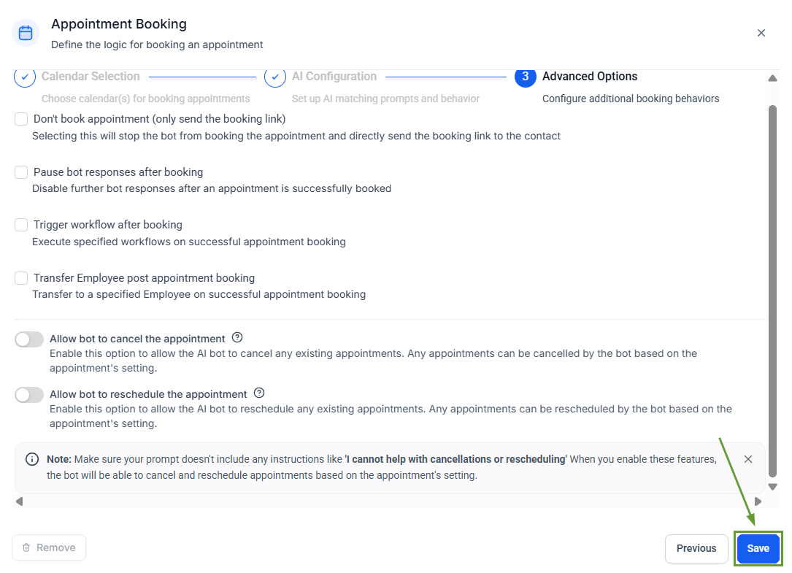Click the Calendar Selection step checkmark icon
The height and width of the screenshot is (573, 792).
click(25, 77)
